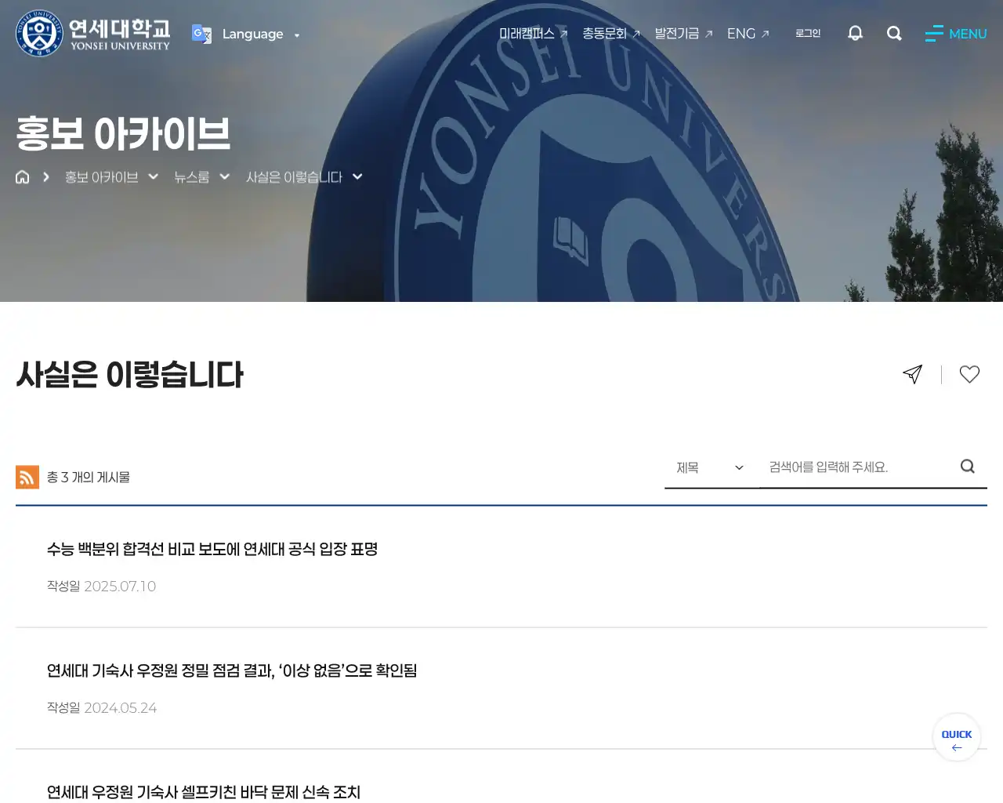
Task: Open the main MENU
Action: pyautogui.click(x=956, y=34)
